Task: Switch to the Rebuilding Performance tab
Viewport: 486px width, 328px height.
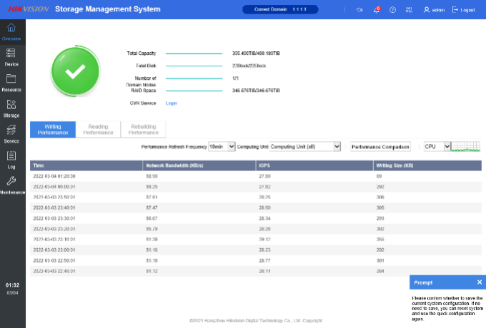Action: 143,129
